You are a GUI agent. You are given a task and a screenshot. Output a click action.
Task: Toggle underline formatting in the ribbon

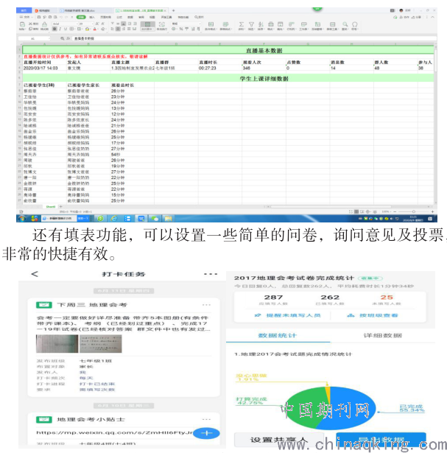(66, 29)
